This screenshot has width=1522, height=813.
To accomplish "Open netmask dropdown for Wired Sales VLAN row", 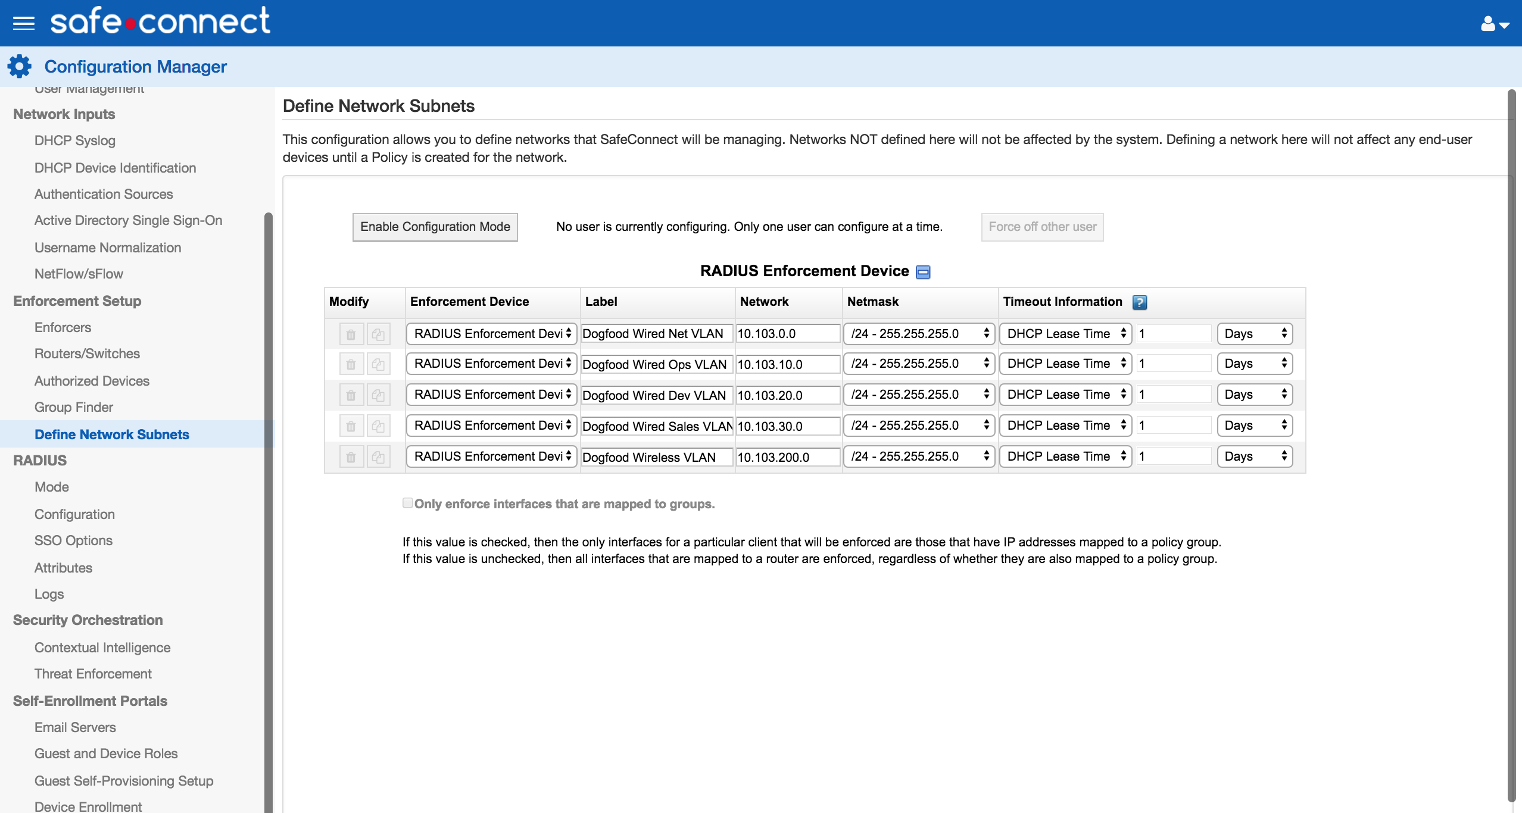I will [x=919, y=426].
